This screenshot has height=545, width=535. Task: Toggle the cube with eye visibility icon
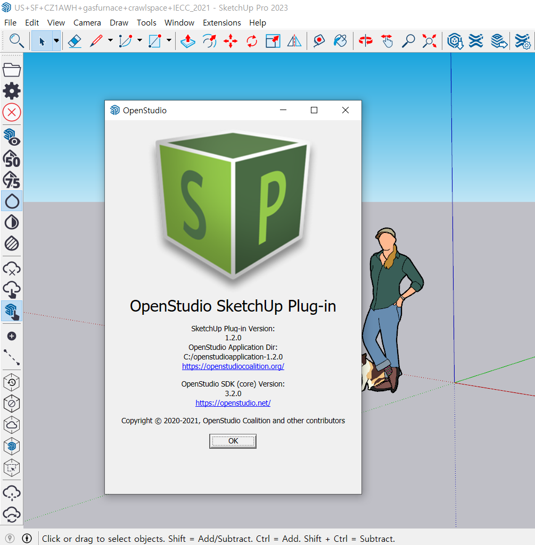click(12, 137)
